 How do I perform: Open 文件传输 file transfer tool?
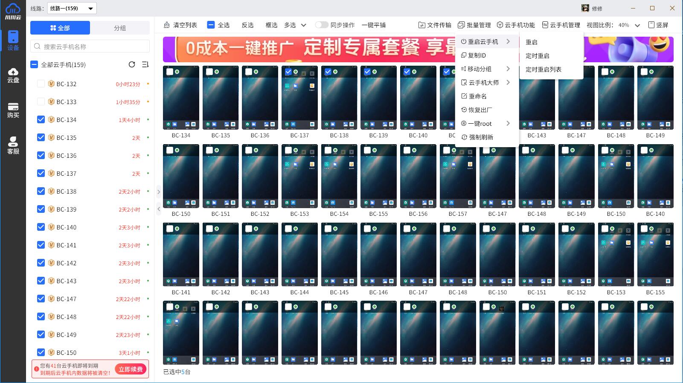tap(435, 25)
